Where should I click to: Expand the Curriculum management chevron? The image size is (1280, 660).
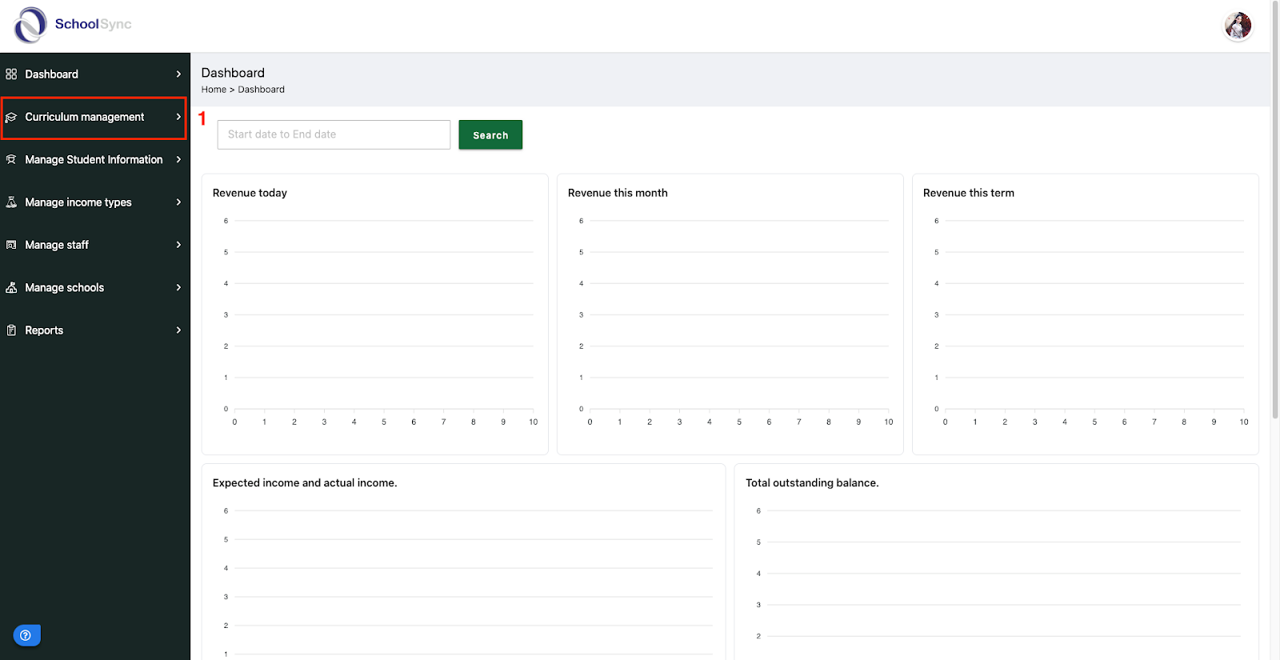[x=178, y=117]
